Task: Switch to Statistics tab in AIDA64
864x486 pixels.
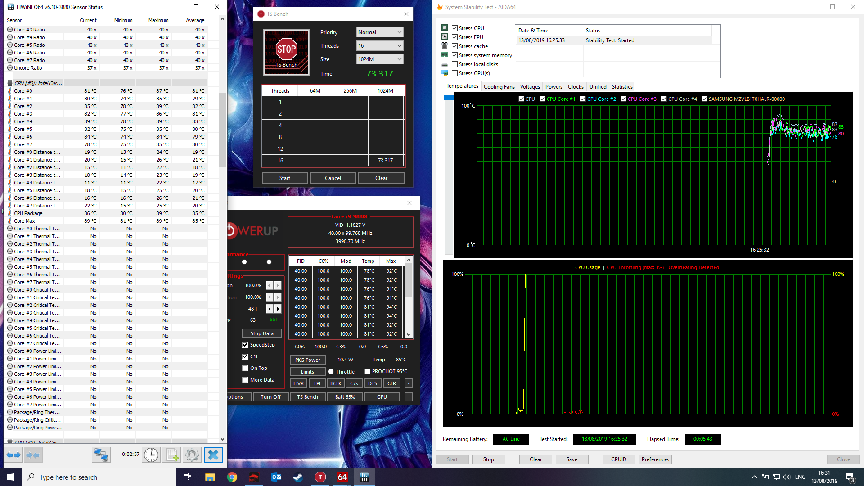Action: [x=622, y=87]
